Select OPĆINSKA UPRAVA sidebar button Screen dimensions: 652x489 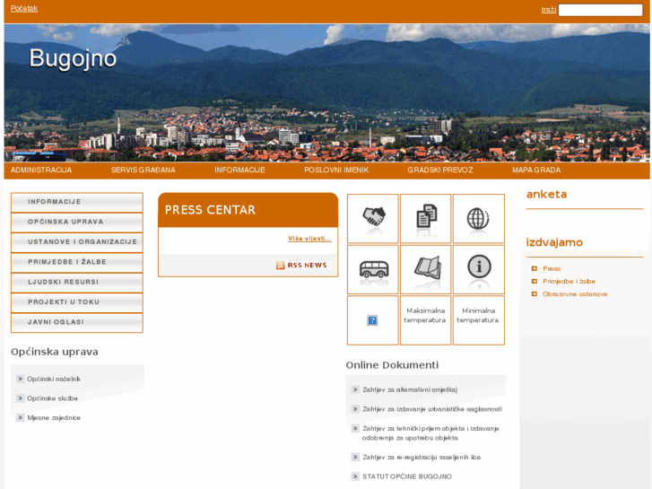(x=77, y=223)
